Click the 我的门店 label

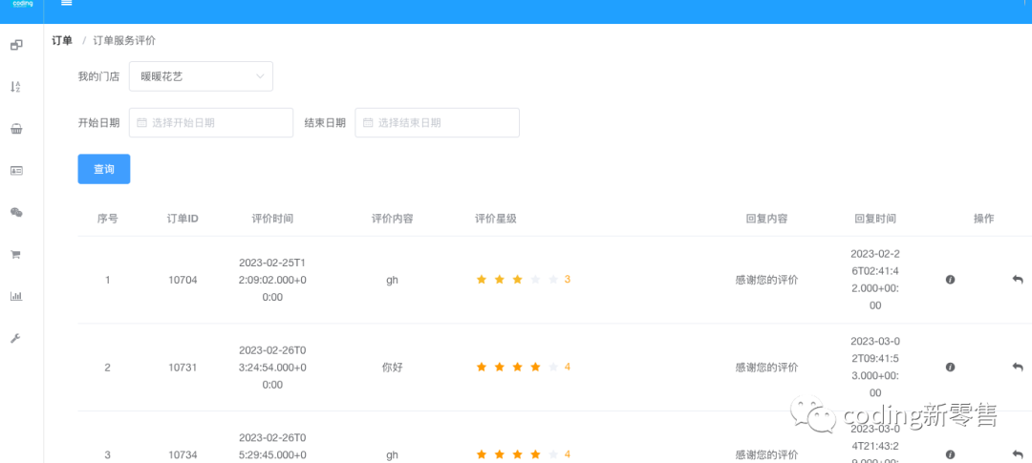[x=98, y=76]
